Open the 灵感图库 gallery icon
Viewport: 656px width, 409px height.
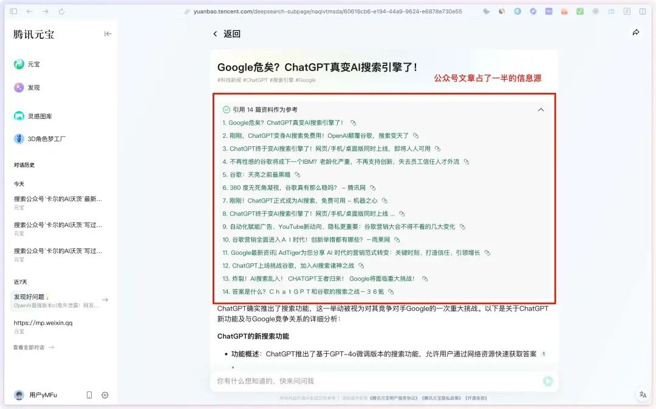19,116
